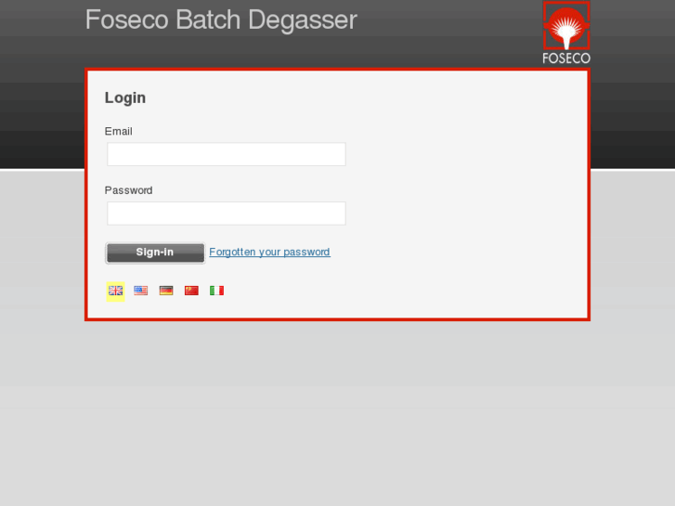Click the Login heading
Viewport: 675px width, 506px height.
125,97
